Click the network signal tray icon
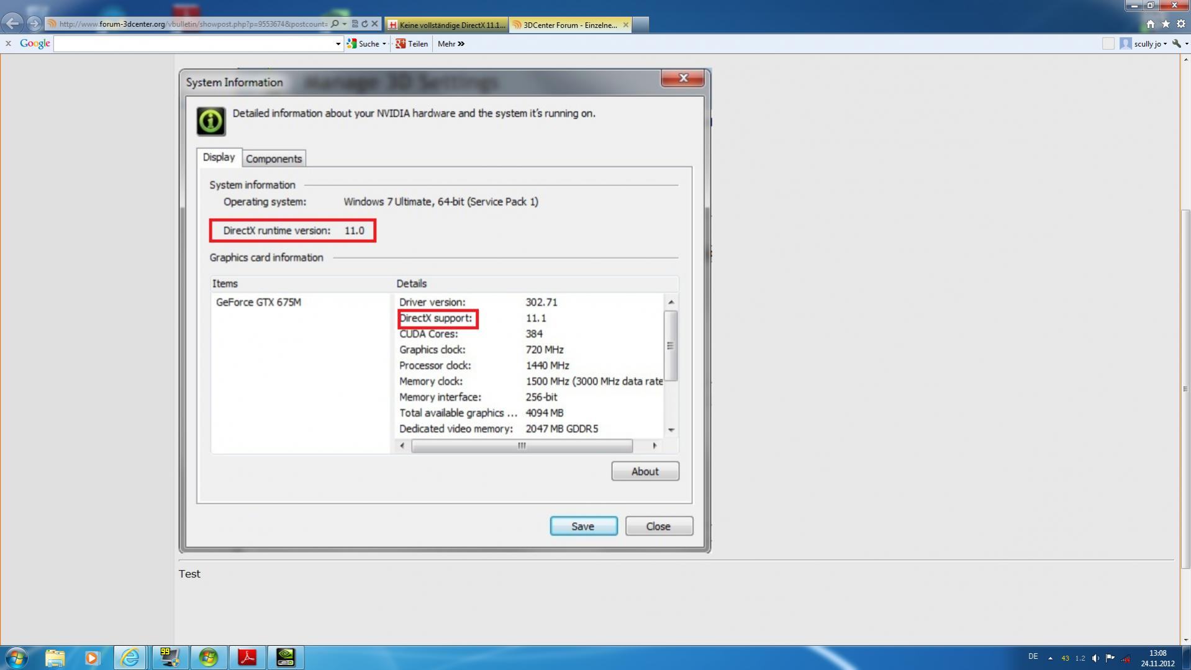Image resolution: width=1191 pixels, height=670 pixels. point(1125,658)
